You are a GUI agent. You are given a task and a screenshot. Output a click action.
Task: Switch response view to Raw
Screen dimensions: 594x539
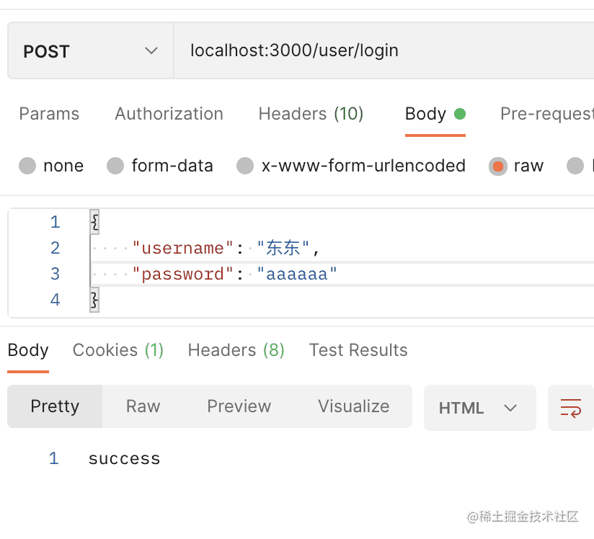[x=143, y=406]
